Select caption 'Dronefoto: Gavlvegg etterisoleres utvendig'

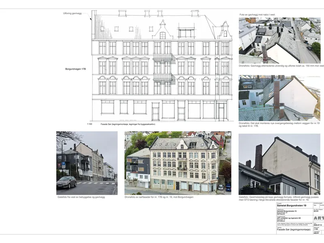(281, 66)
